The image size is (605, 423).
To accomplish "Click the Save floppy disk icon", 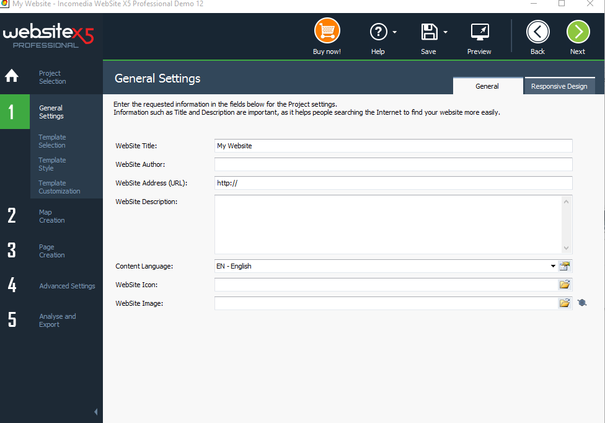I will click(429, 32).
